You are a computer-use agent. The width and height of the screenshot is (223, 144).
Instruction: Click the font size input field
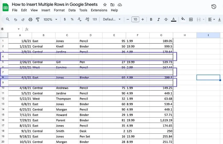(135, 19)
